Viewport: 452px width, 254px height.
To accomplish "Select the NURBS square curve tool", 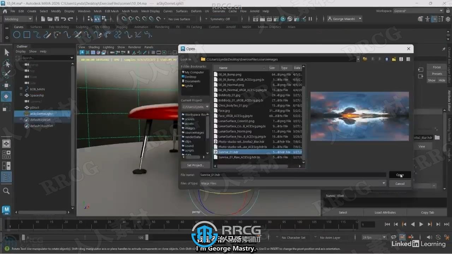I will pos(27,35).
